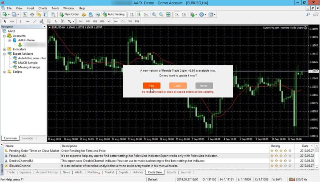Expand the Indicators tree node
320x182 pixels.
click(x=4, y=49)
